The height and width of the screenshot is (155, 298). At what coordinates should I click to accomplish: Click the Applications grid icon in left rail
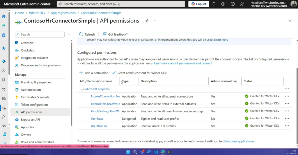coord(3,108)
